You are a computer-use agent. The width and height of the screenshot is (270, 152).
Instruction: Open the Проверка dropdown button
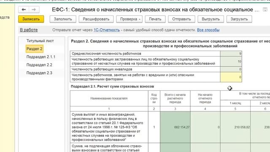point(130,19)
